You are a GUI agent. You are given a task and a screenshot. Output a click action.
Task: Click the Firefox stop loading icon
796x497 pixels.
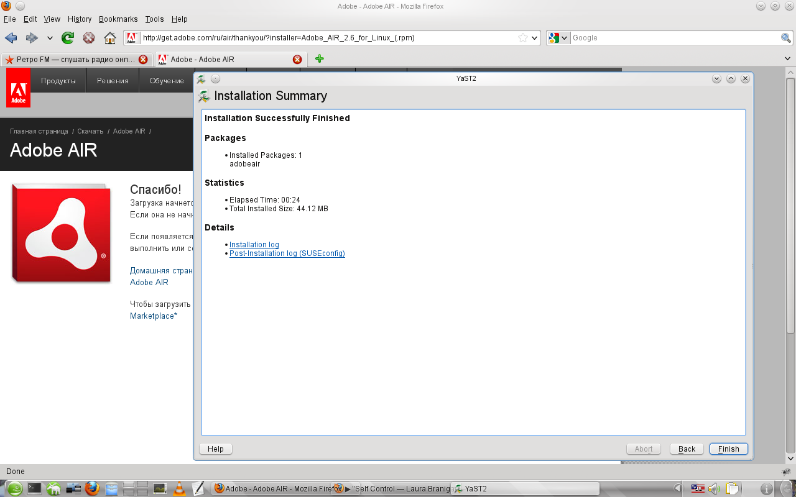tap(89, 38)
